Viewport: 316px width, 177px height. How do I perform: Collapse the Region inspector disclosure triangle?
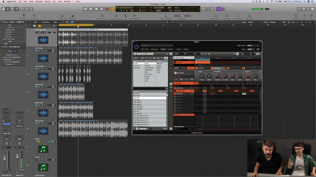click(x=2, y=22)
